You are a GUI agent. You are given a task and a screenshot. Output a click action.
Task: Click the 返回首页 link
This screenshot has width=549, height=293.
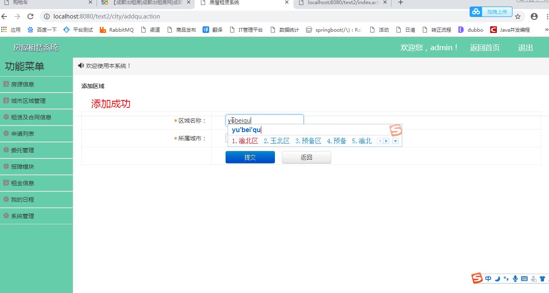point(485,48)
